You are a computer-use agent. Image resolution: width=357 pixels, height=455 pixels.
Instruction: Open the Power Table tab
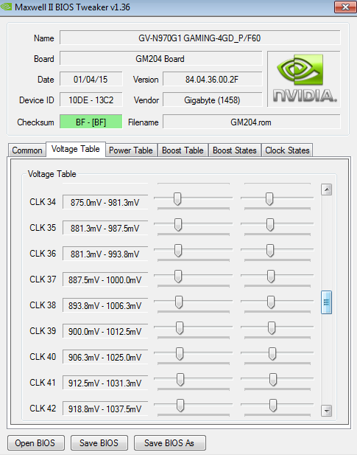coord(131,150)
